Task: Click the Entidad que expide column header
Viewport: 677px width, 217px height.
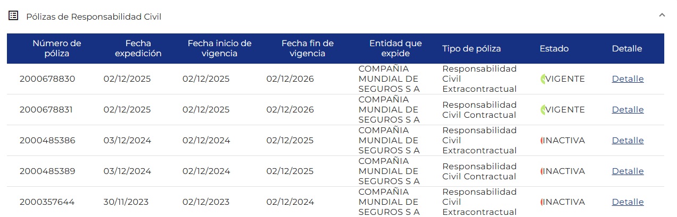Action: [x=395, y=48]
